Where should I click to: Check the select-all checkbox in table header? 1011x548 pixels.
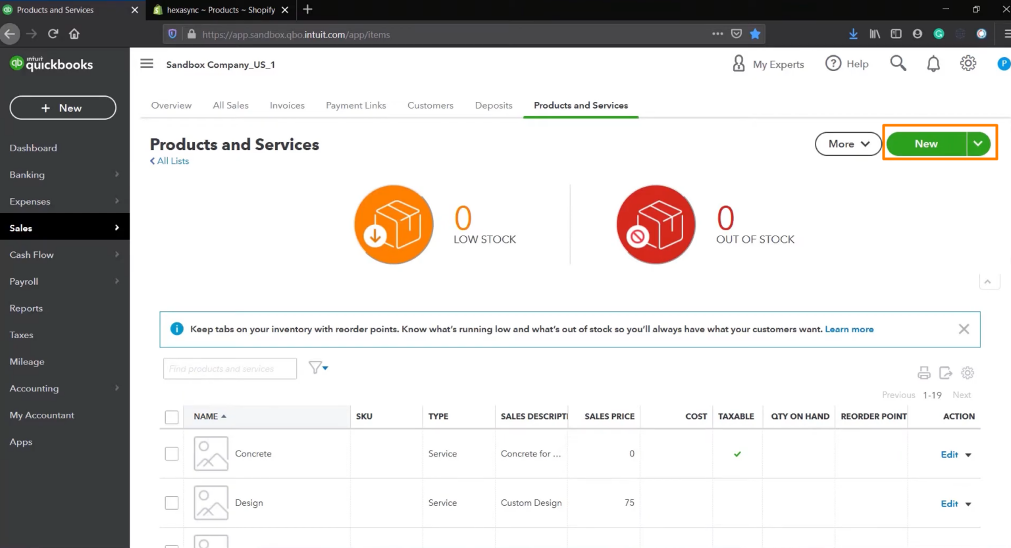pos(172,417)
